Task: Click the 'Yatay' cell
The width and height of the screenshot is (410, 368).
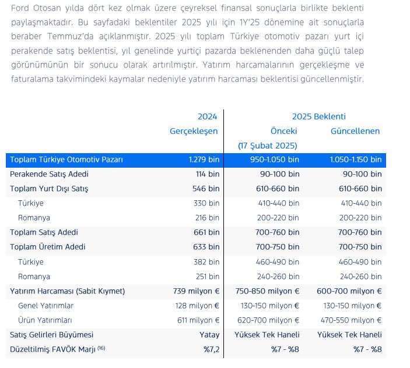Action: (x=209, y=335)
